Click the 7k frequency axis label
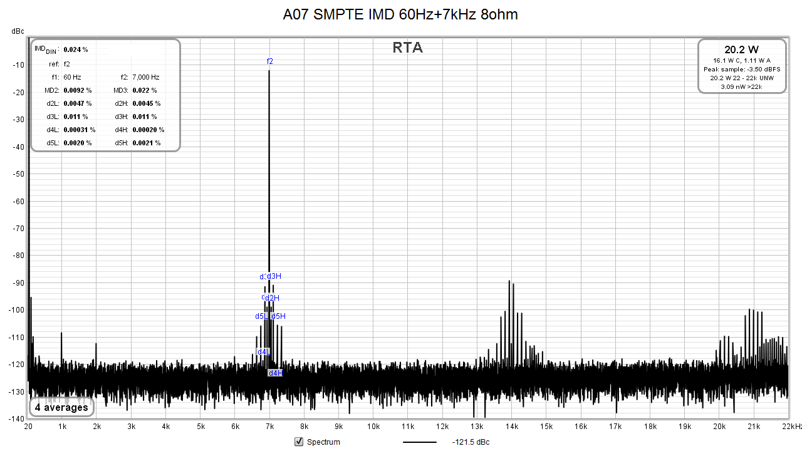The width and height of the screenshot is (802, 451). click(270, 427)
